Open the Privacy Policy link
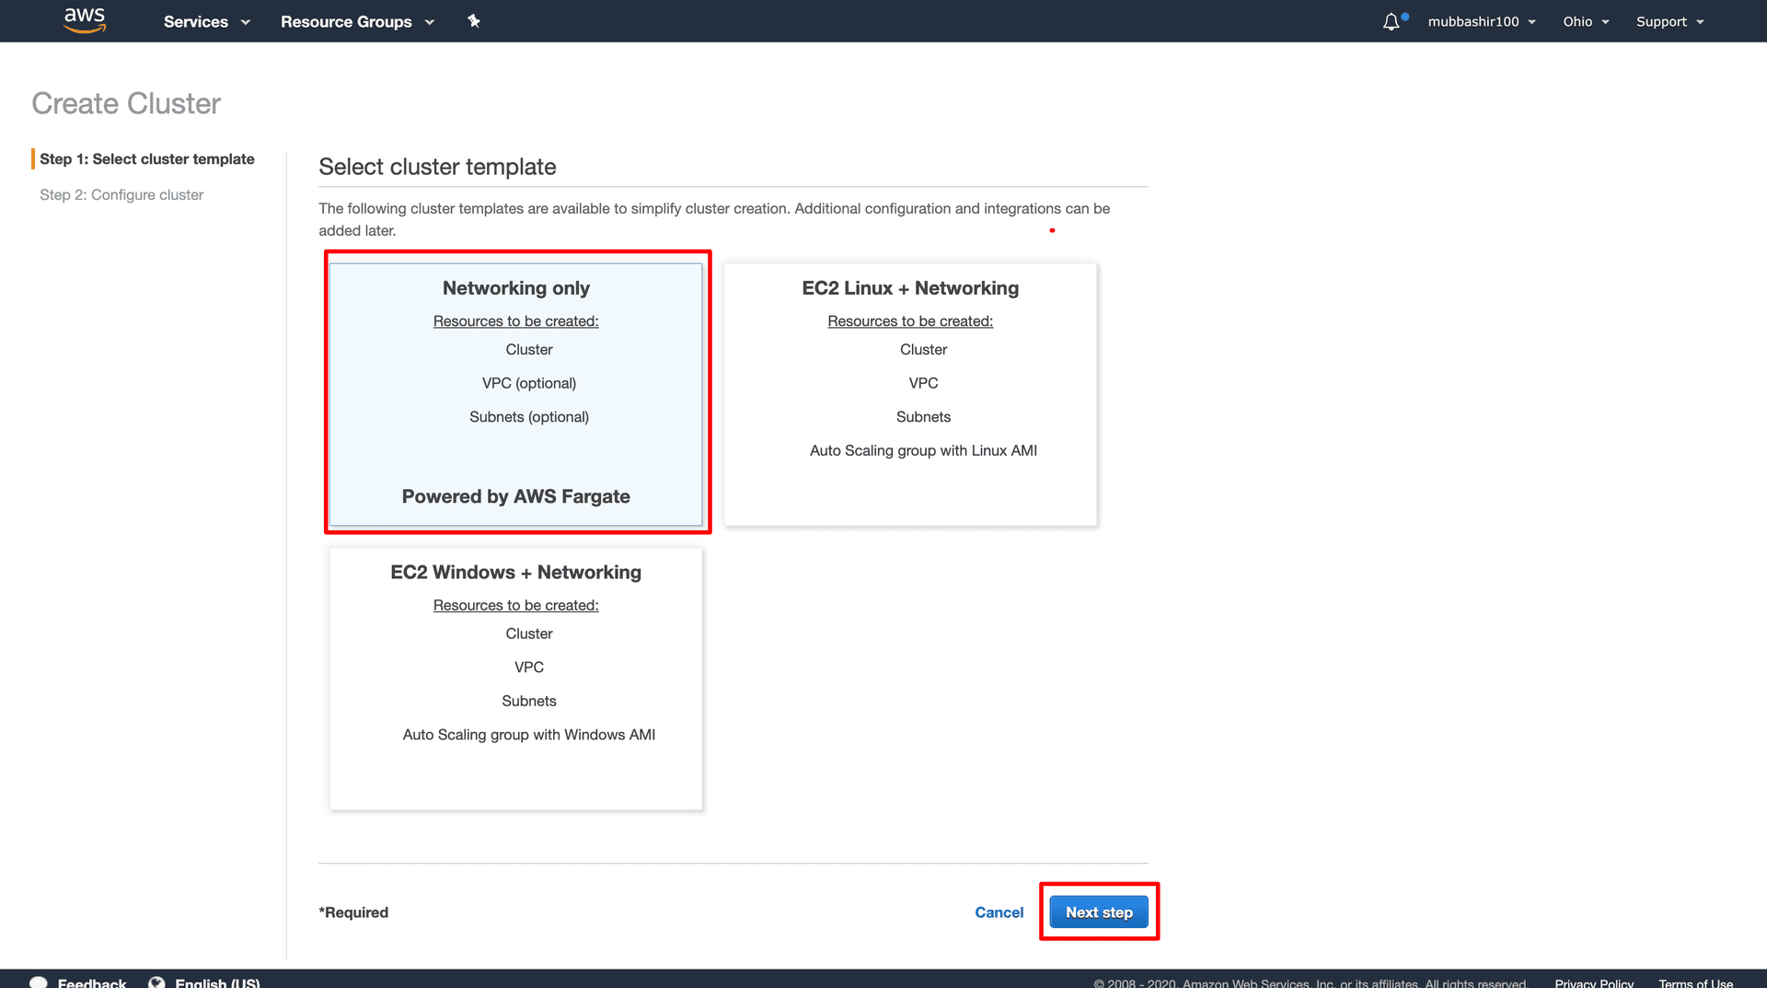Screen dimensions: 1767x988 pyautogui.click(x=1594, y=982)
